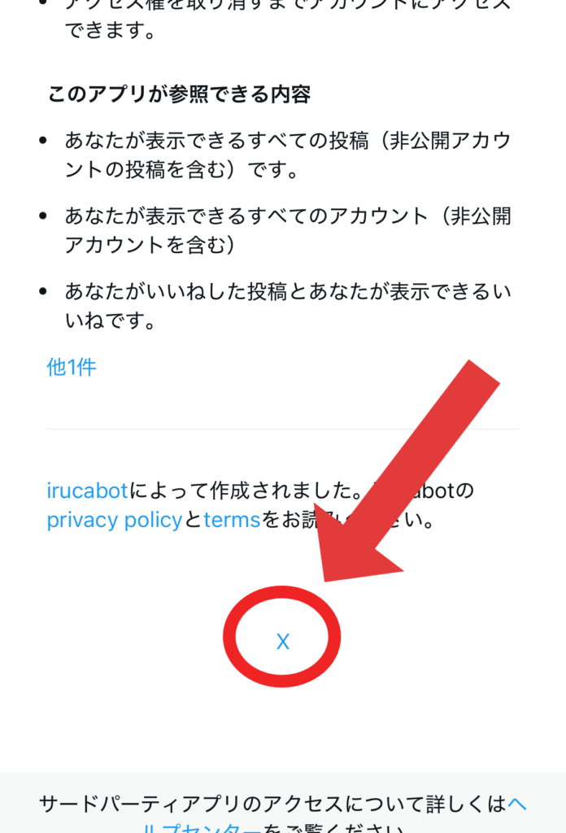The image size is (566, 833).
Task: Click the bullet about すべての投稿 visibility
Action: tap(288, 155)
